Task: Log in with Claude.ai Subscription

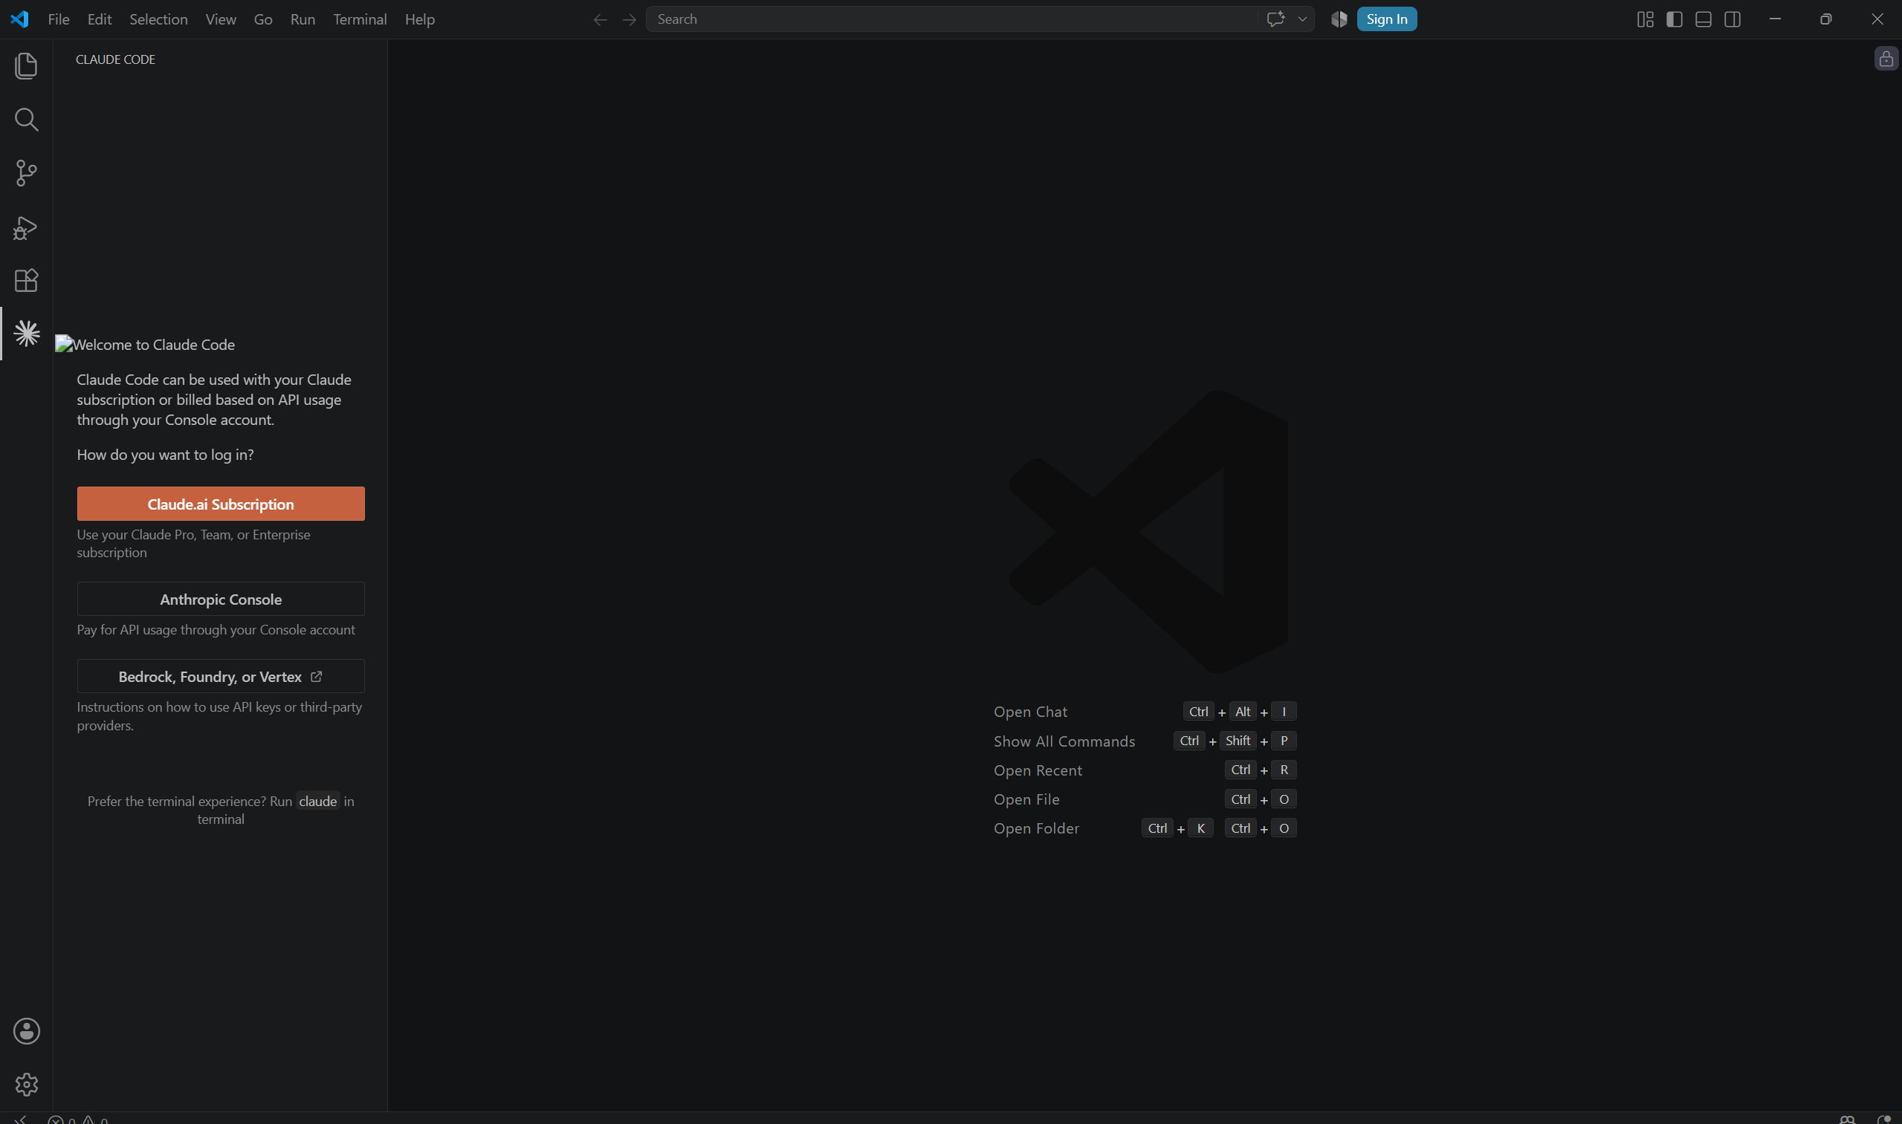Action: click(221, 504)
